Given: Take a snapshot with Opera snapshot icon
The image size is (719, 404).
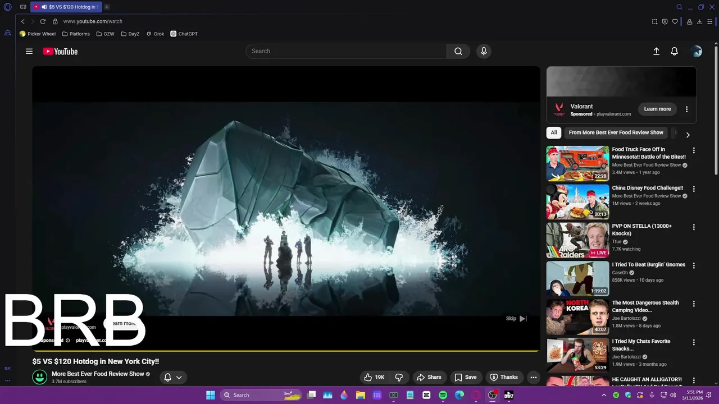Looking at the screenshot, I should (654, 21).
